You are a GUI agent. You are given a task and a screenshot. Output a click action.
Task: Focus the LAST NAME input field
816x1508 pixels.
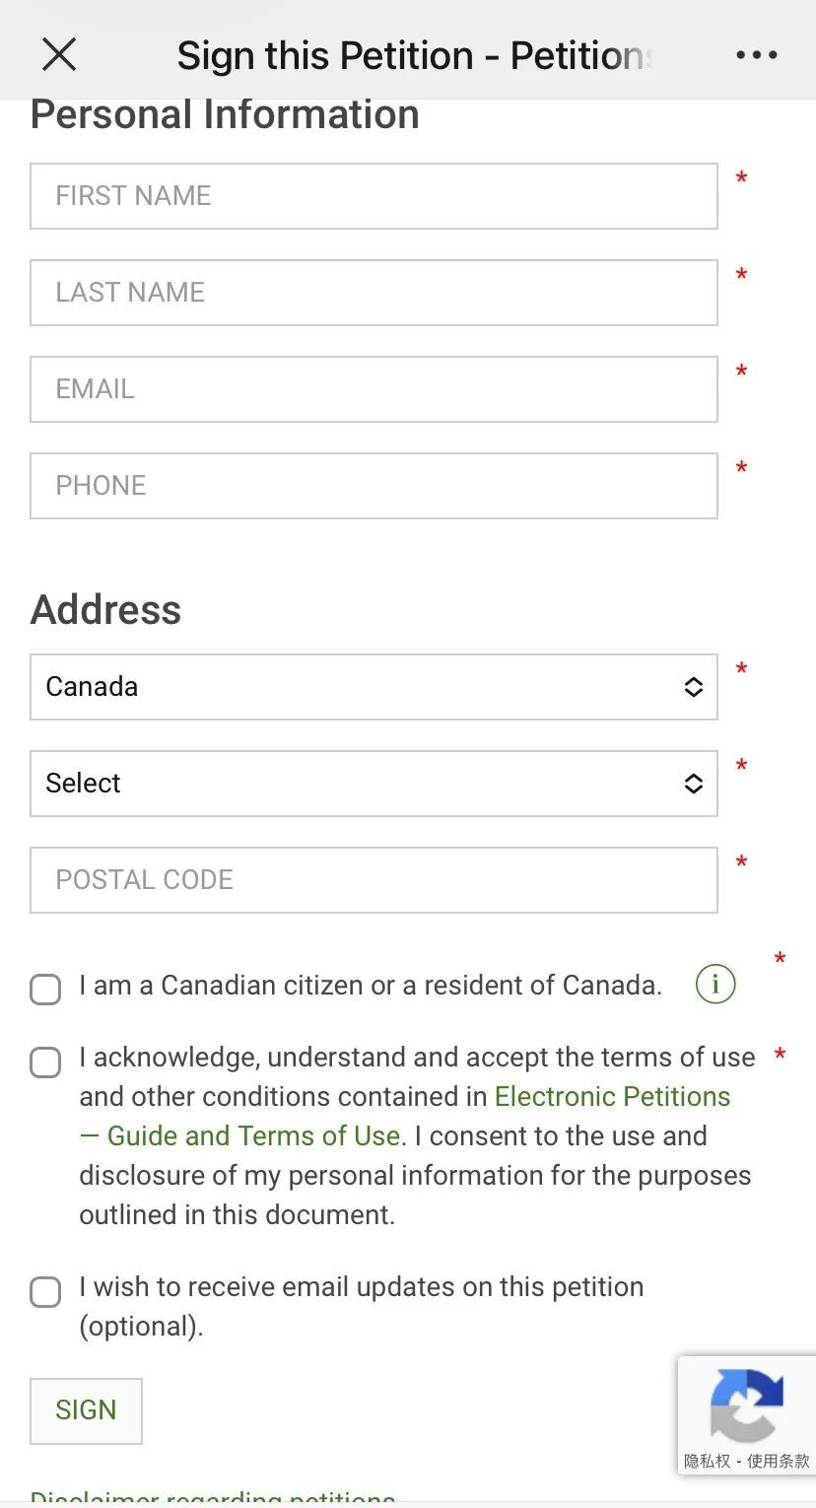374,293
